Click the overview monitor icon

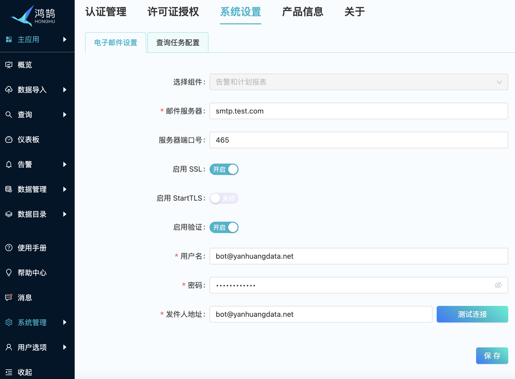[x=9, y=65]
